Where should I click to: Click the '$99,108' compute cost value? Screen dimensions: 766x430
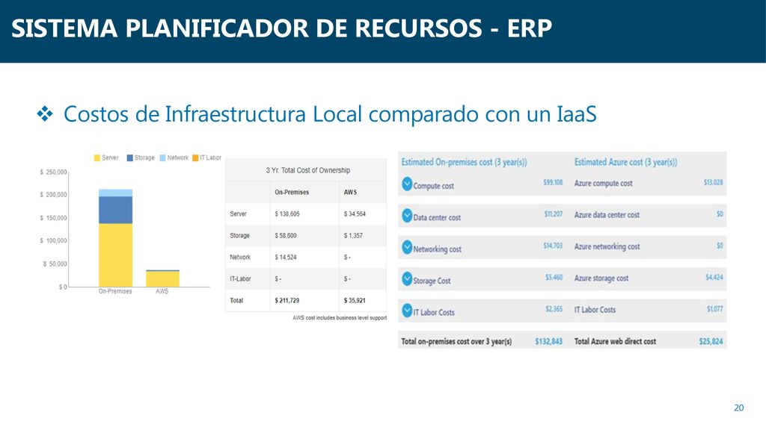(x=553, y=182)
